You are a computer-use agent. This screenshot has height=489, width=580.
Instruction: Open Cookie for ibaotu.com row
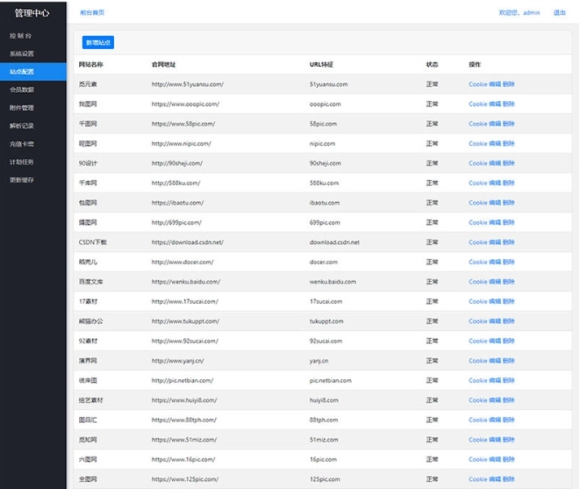(x=478, y=203)
